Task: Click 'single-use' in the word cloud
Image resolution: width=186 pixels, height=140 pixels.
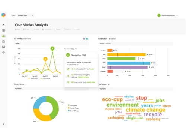Action: click(135, 118)
